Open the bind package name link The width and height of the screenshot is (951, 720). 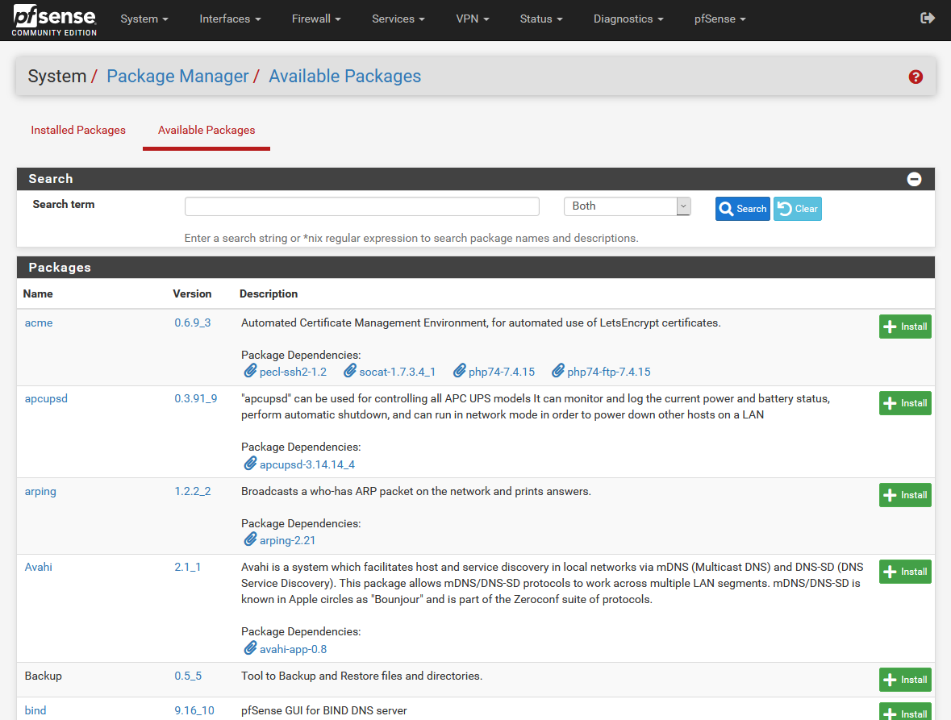point(35,710)
